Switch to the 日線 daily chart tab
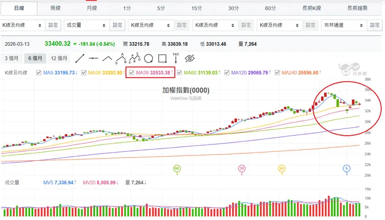 [x=19, y=8]
